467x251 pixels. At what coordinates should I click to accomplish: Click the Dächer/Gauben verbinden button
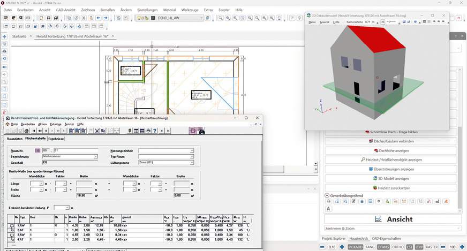tap(391, 141)
